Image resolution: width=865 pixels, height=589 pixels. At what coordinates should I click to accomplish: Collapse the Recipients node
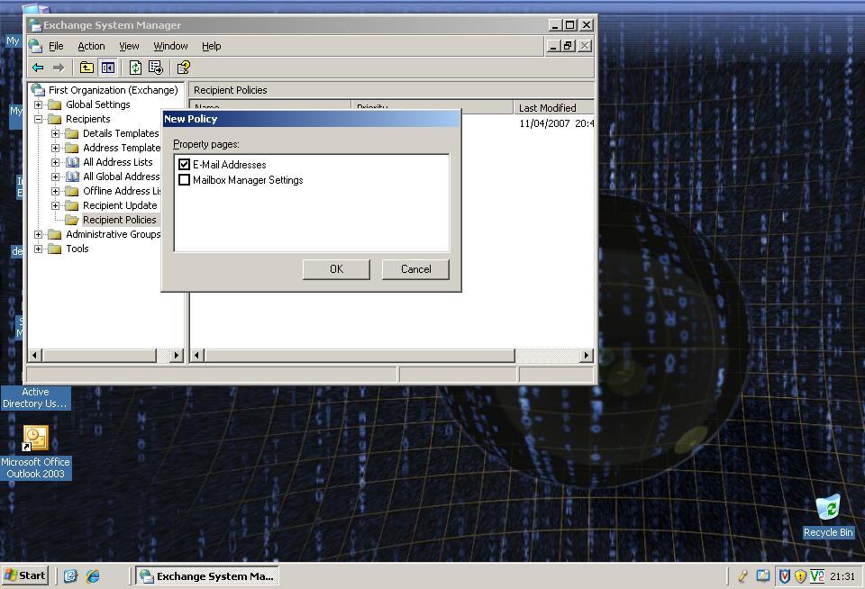coord(38,119)
